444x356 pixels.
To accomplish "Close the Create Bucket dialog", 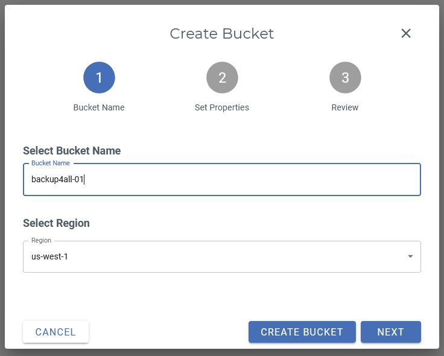I will [x=406, y=33].
